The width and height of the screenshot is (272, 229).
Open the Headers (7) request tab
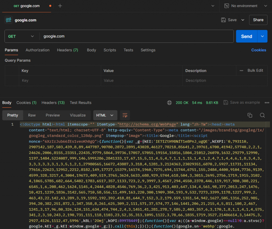(x=67, y=50)
